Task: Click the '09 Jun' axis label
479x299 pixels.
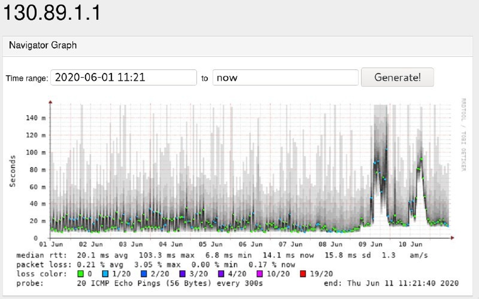Action: (x=371, y=244)
